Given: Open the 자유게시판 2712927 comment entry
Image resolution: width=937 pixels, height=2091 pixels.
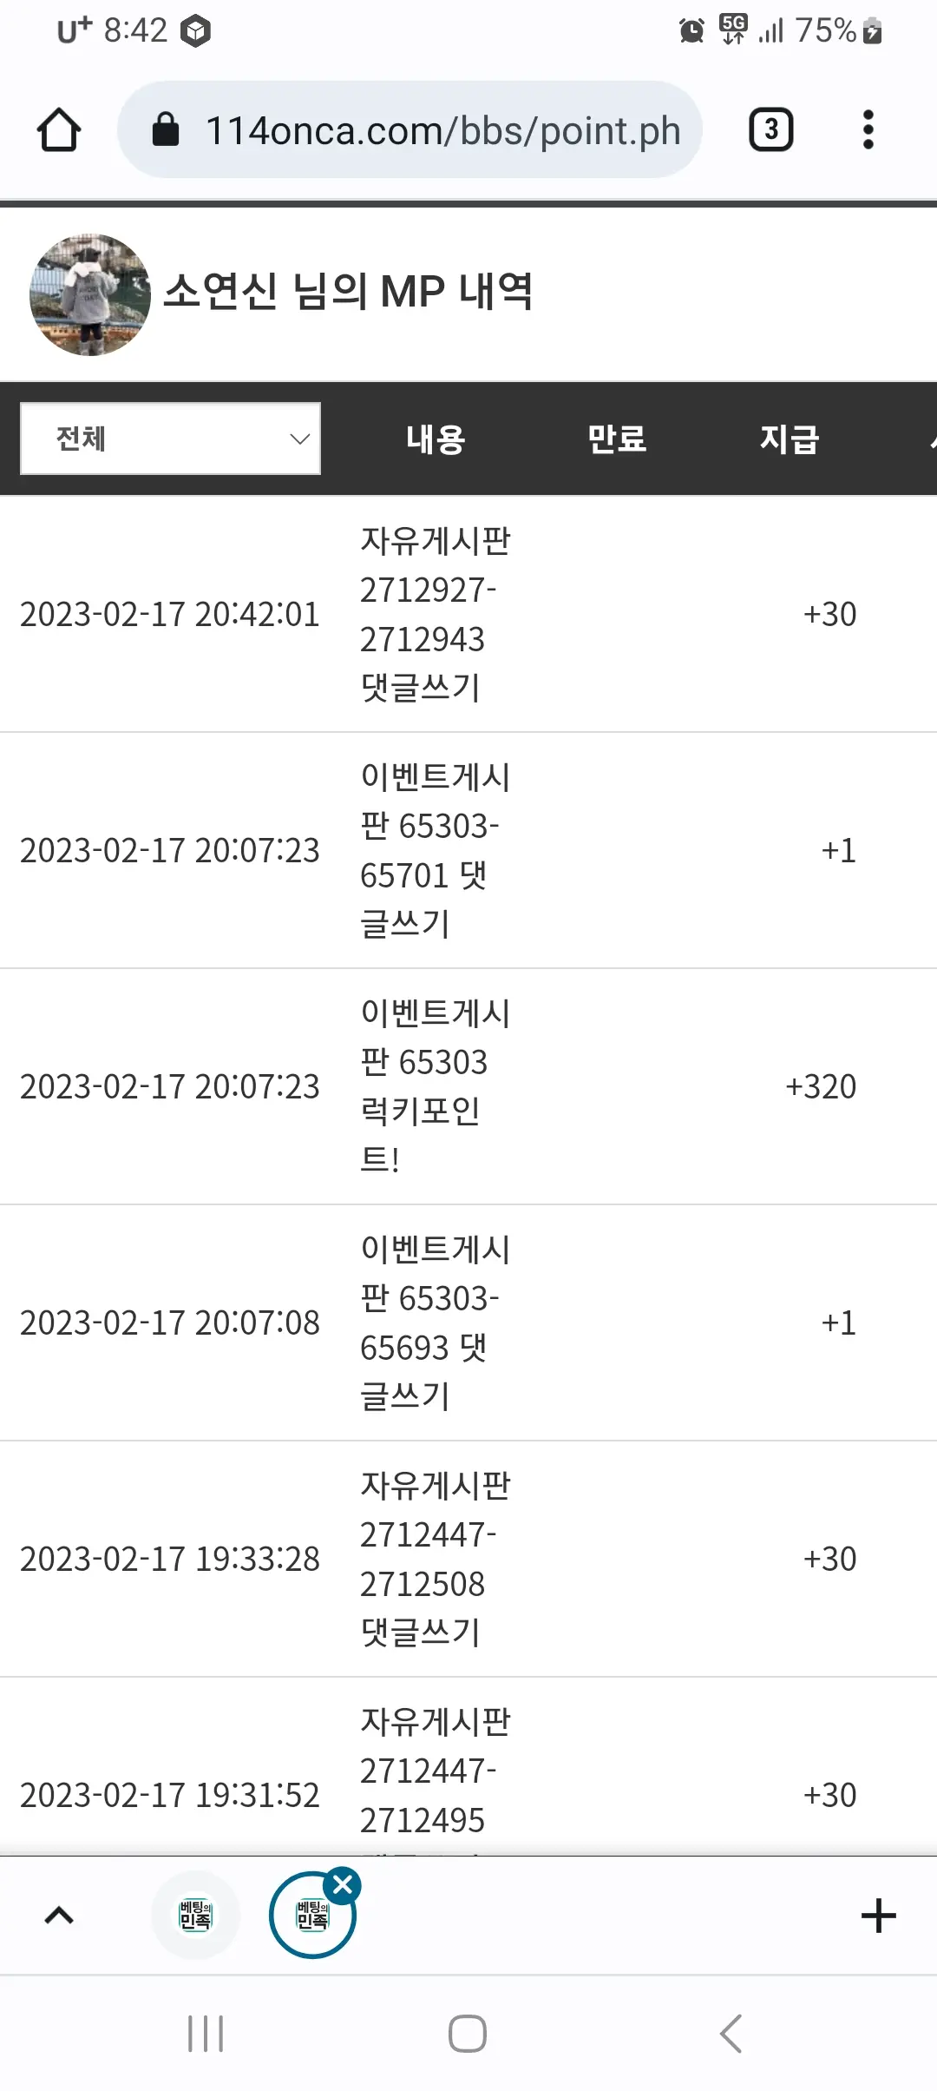Looking at the screenshot, I should [468, 614].
